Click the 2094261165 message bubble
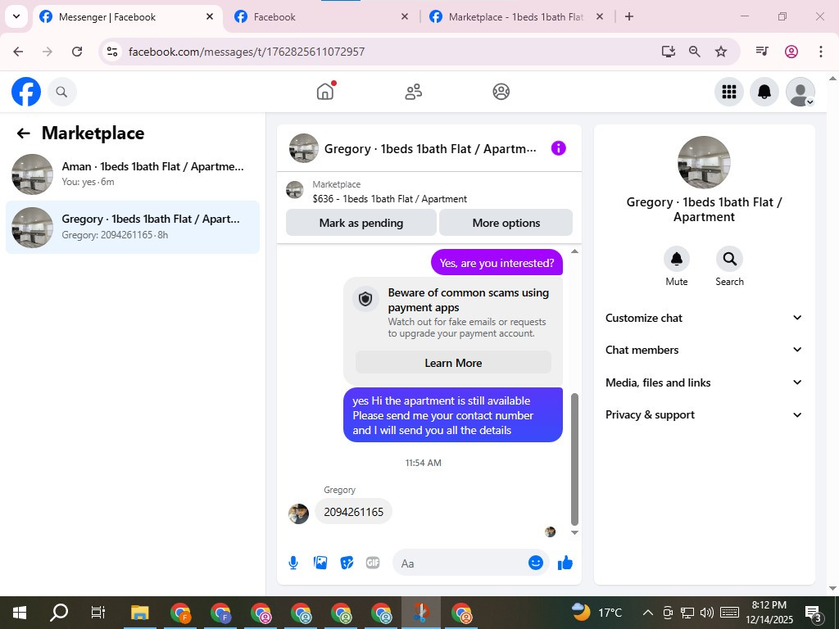Screen dimensions: 839x629 (354, 512)
